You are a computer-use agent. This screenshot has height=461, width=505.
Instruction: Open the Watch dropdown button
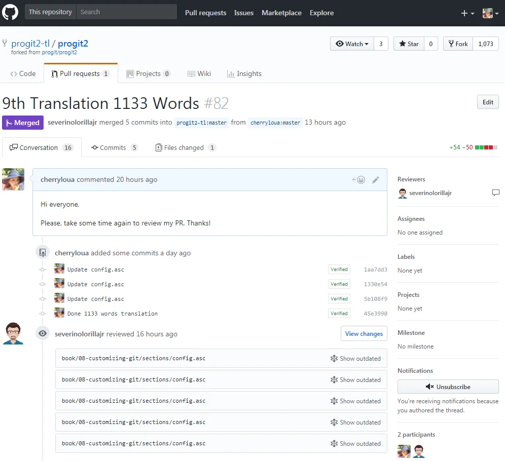tap(352, 44)
